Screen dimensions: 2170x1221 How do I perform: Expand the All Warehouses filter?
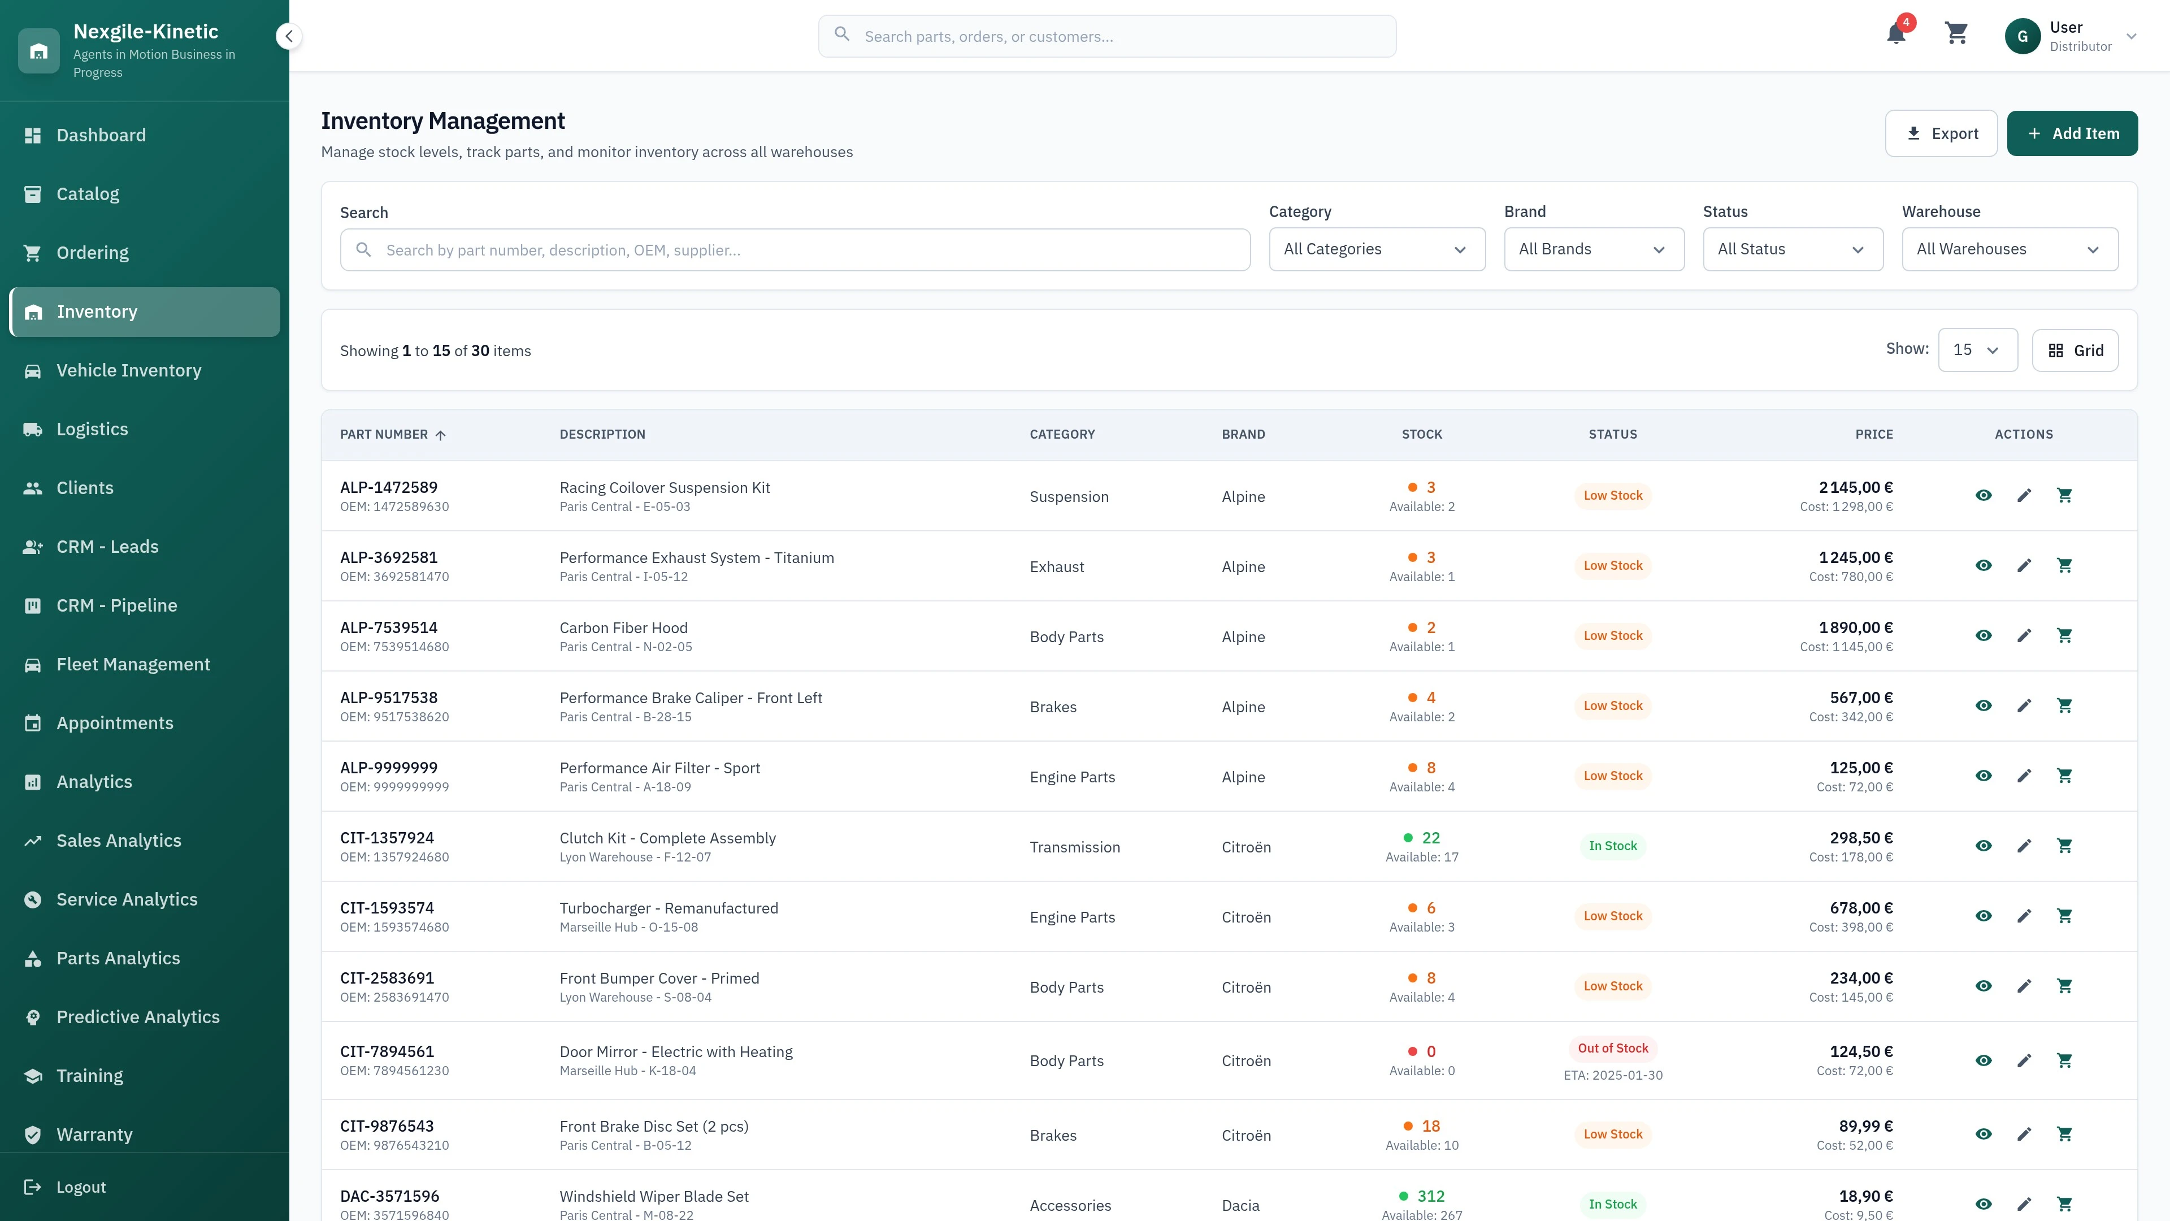click(2010, 249)
